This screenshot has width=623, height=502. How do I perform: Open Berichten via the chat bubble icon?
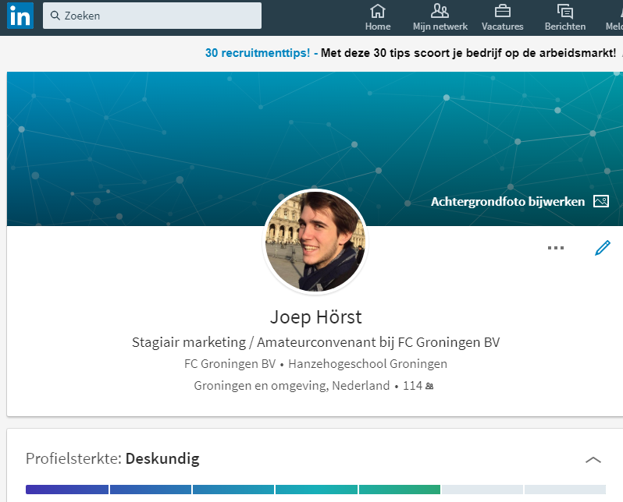(x=565, y=11)
